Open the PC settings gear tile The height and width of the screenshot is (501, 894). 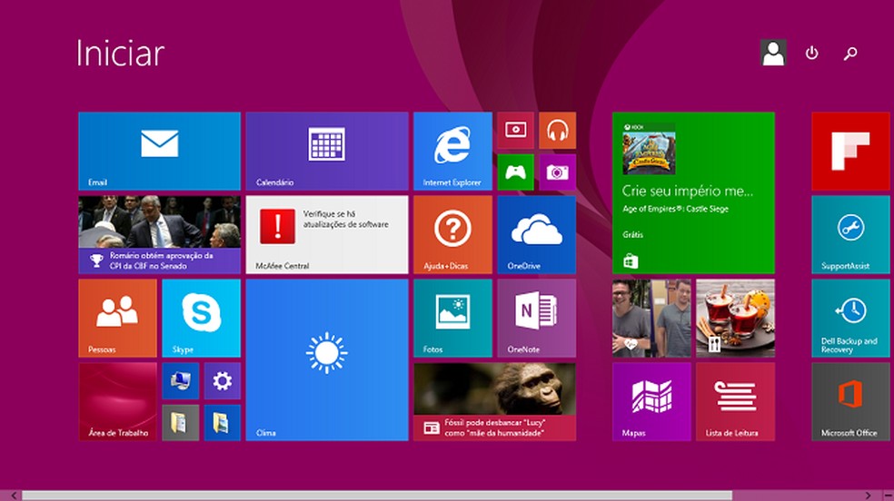tap(223, 381)
